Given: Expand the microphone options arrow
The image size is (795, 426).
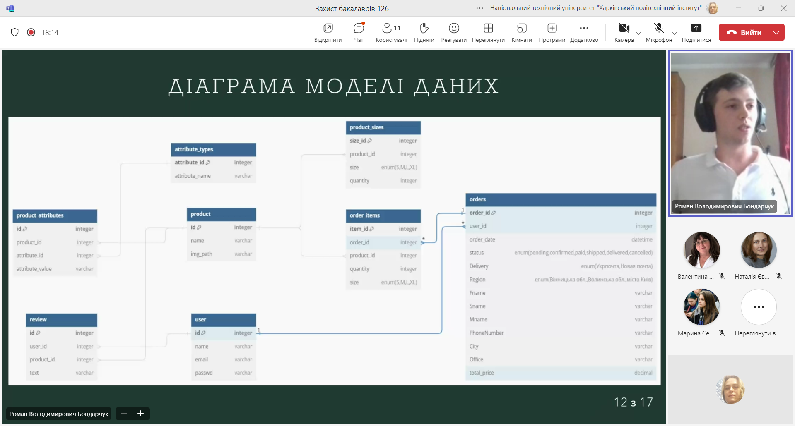Looking at the screenshot, I should pos(675,34).
